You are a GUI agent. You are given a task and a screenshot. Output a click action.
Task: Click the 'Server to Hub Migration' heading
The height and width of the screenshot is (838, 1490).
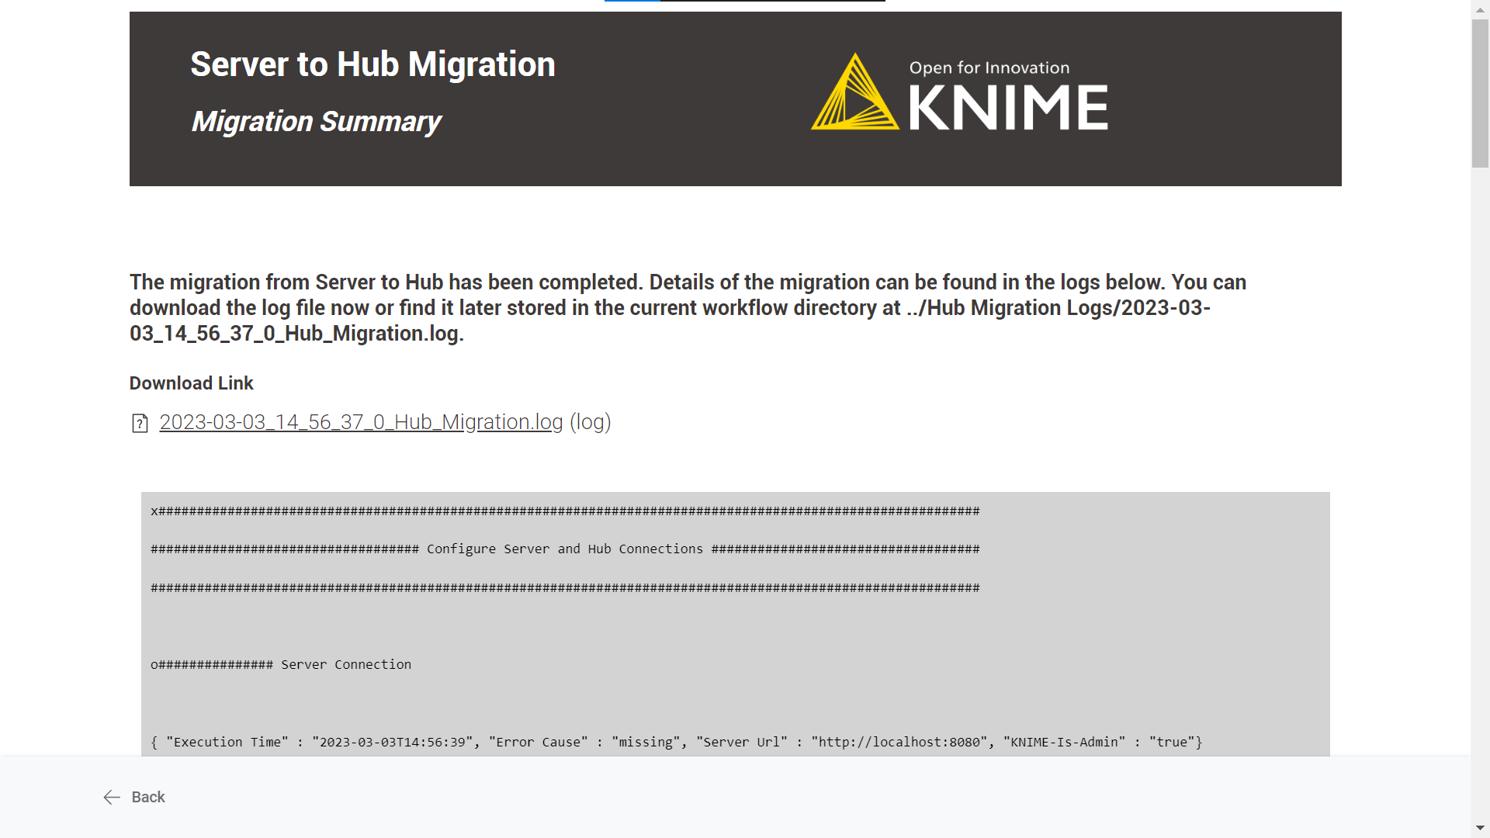point(372,64)
